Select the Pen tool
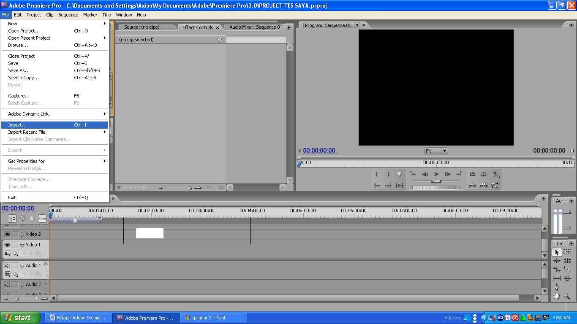 (557, 287)
